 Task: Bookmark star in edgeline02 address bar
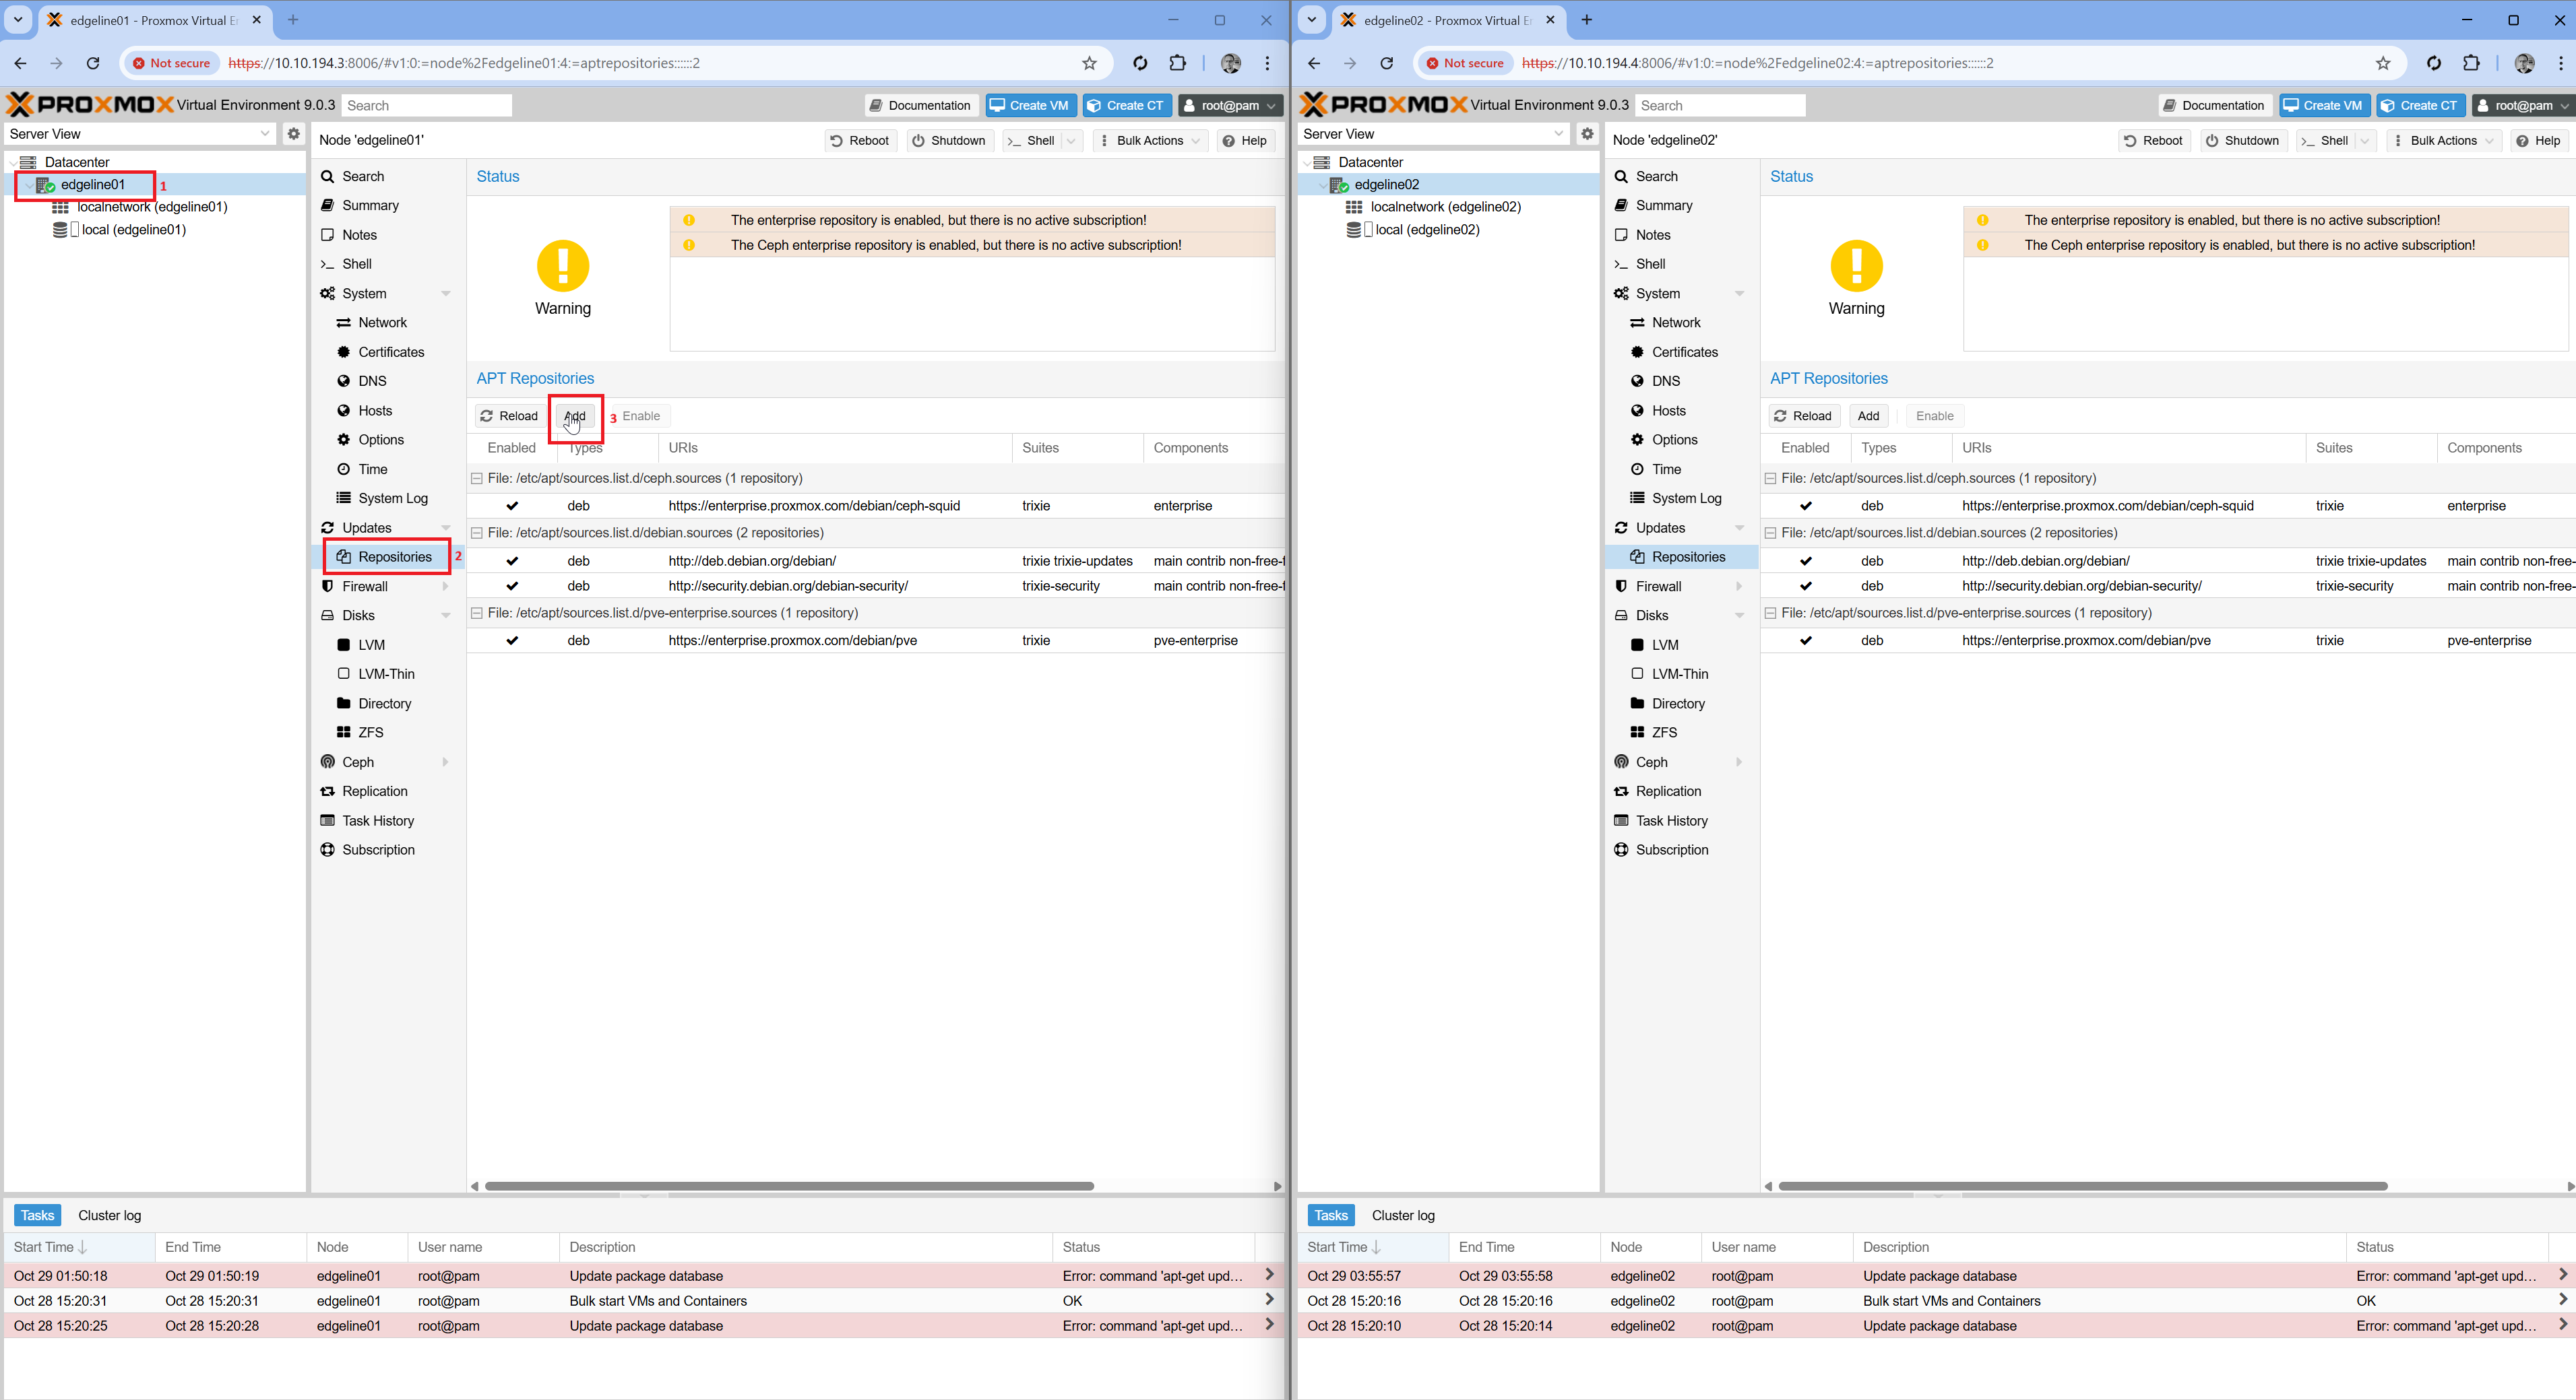pos(2384,63)
